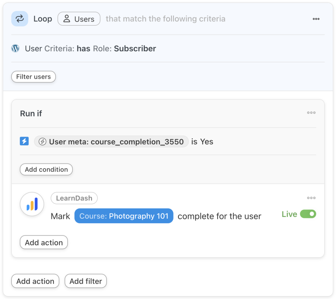
Task: Click the Users loop token selector
Action: pos(79,19)
